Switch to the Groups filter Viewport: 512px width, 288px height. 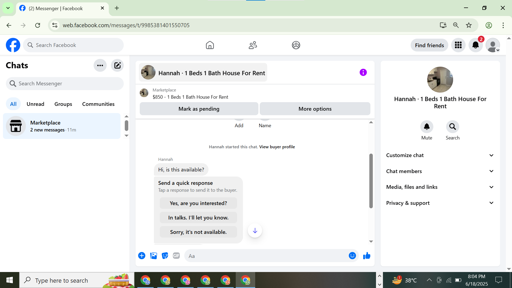coord(63,104)
